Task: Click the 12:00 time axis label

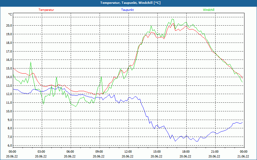Action: pos(128,151)
